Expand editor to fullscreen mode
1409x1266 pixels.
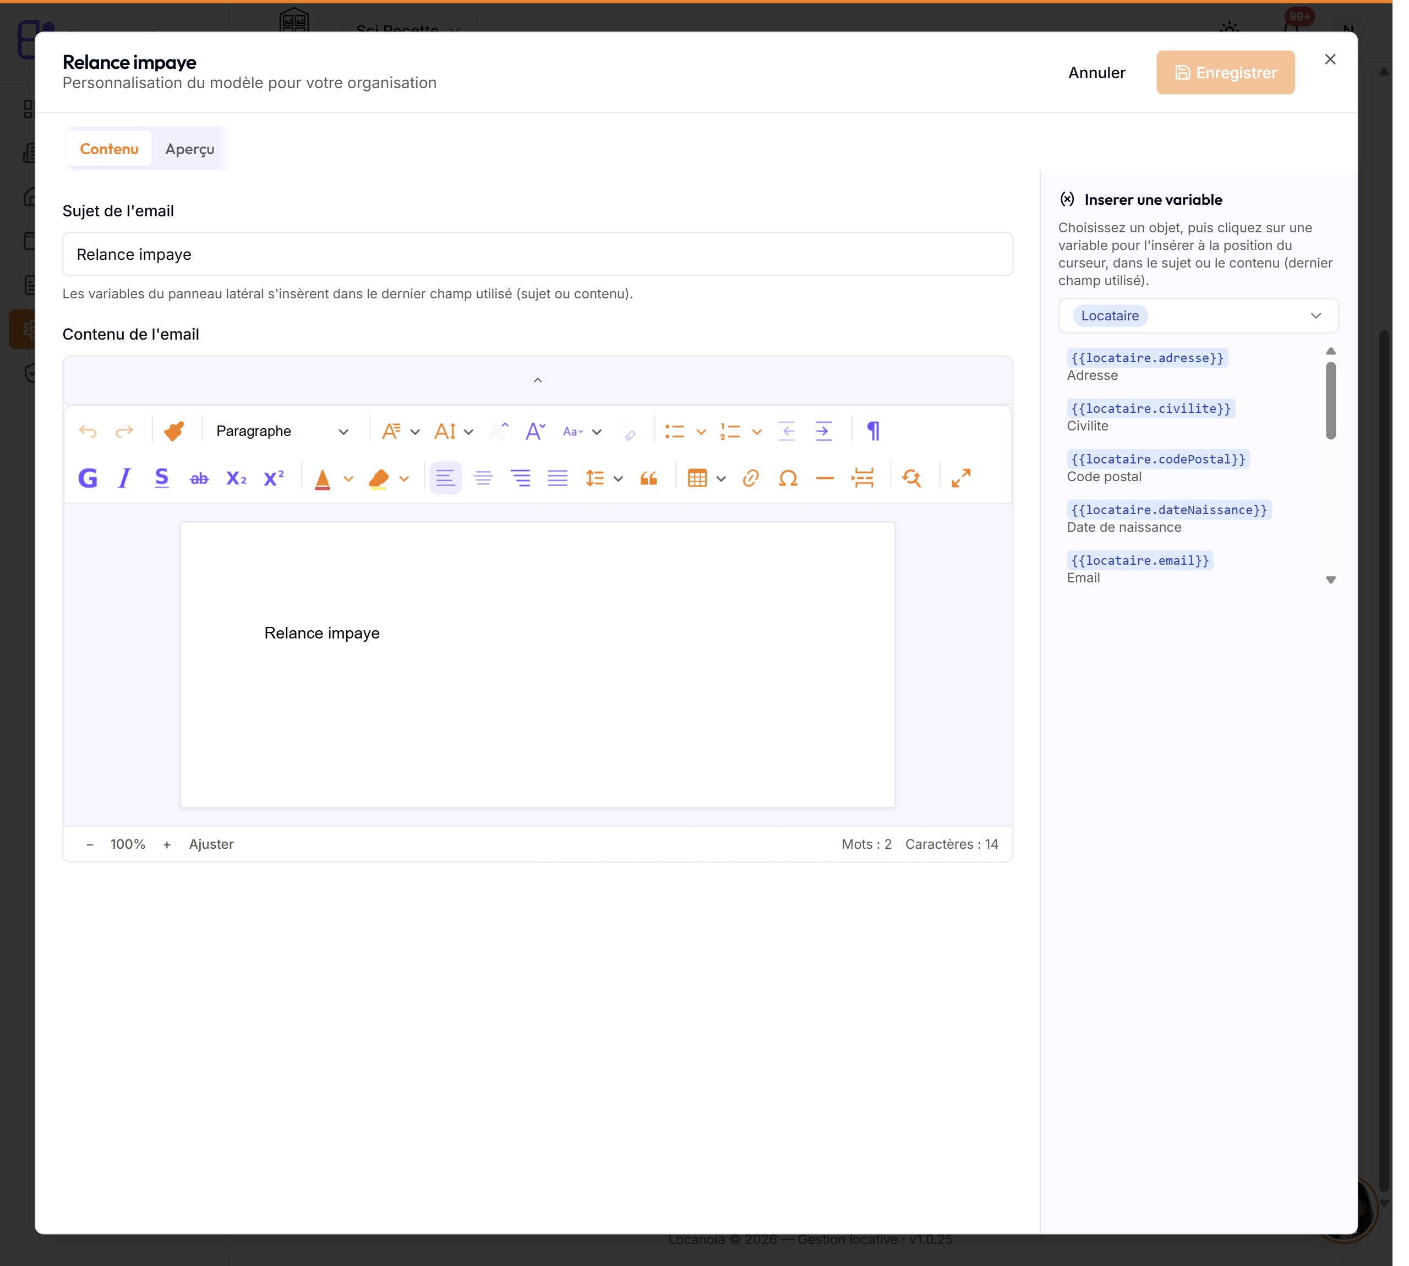pos(961,478)
